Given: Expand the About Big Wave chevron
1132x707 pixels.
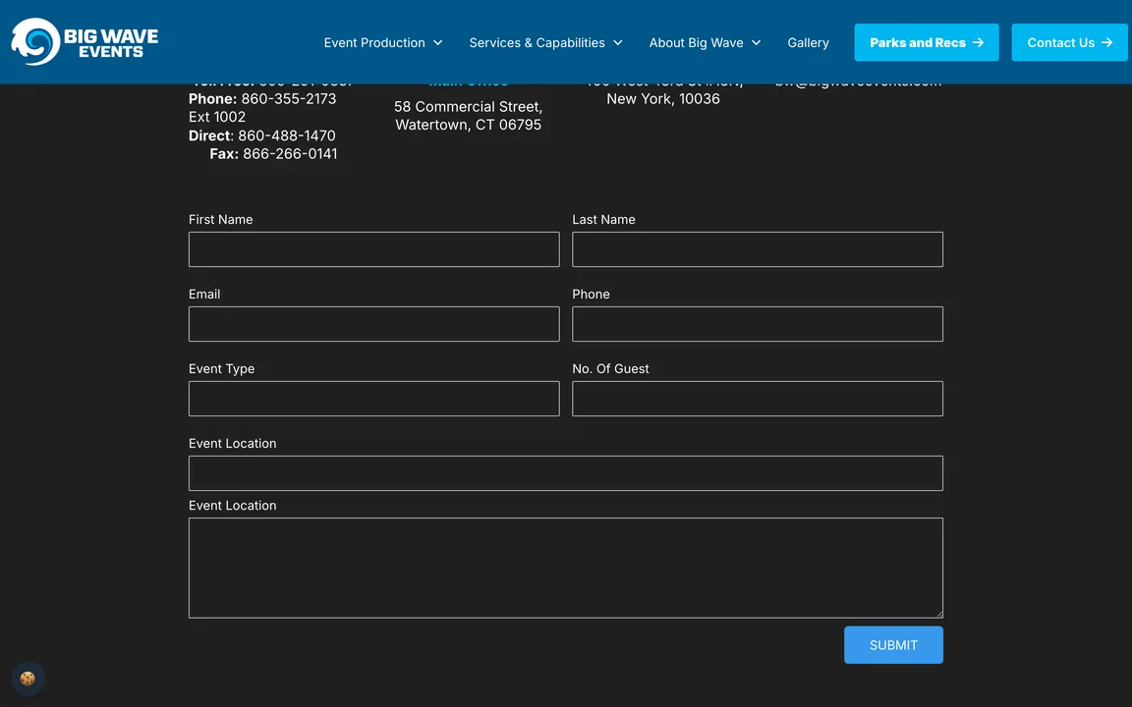Looking at the screenshot, I should point(756,42).
